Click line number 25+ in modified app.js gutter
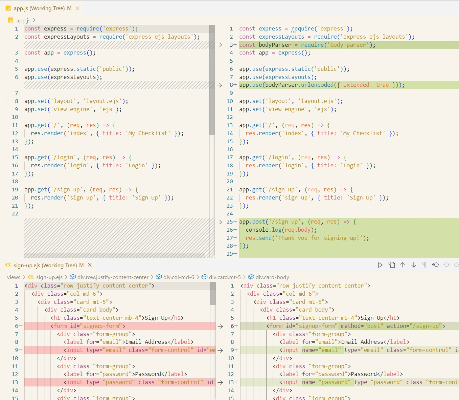The height and width of the screenshot is (400, 459). [232, 222]
